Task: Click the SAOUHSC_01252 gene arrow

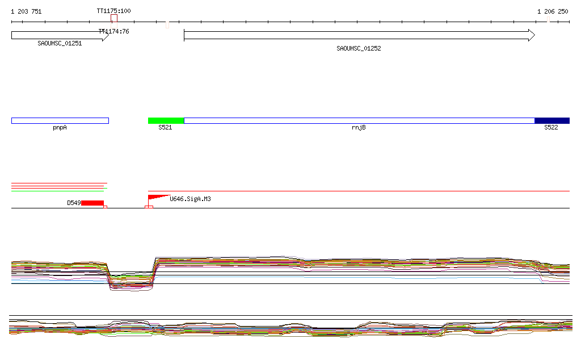Action: click(359, 35)
